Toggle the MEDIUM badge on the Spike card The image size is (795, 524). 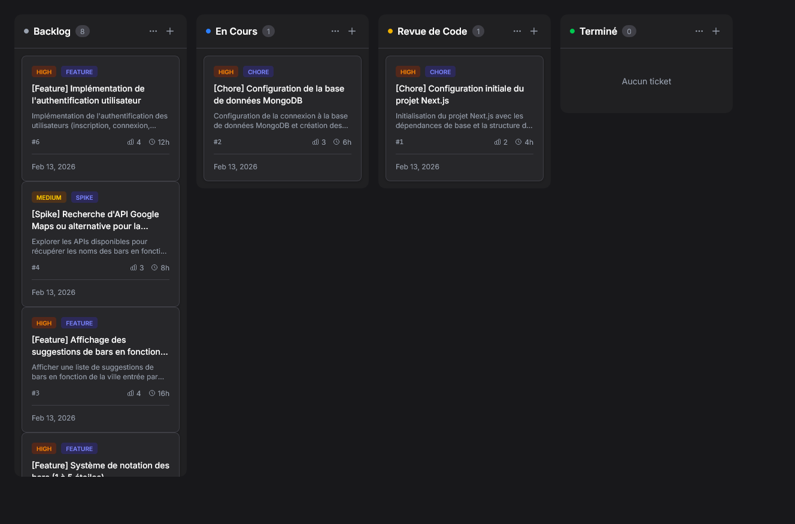(x=49, y=197)
